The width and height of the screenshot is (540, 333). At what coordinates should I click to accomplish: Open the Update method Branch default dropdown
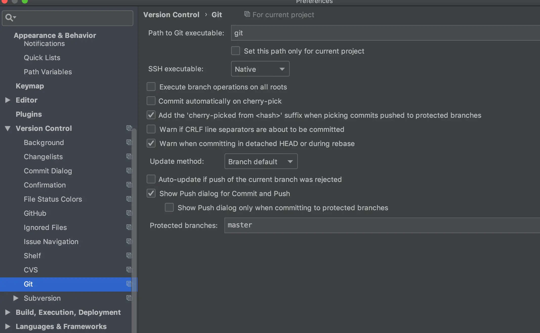tap(261, 161)
